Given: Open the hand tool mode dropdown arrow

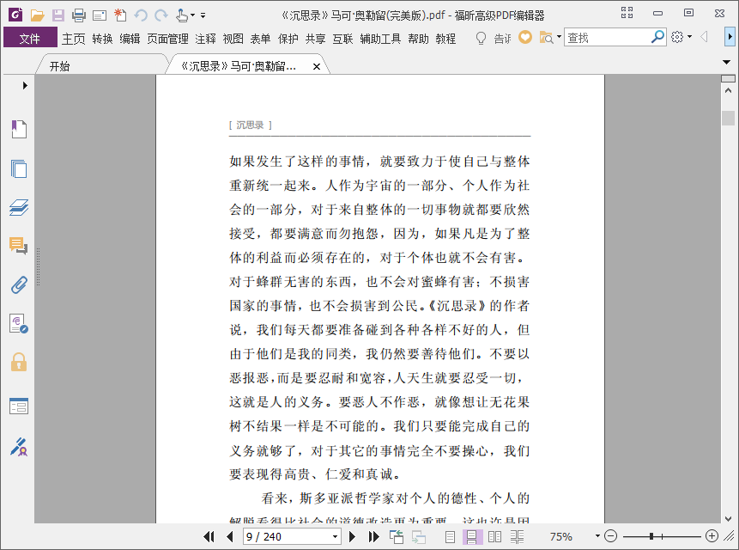Looking at the screenshot, I should (192, 15).
